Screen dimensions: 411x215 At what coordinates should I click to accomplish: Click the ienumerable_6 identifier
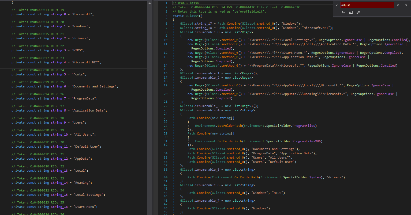[207, 185]
